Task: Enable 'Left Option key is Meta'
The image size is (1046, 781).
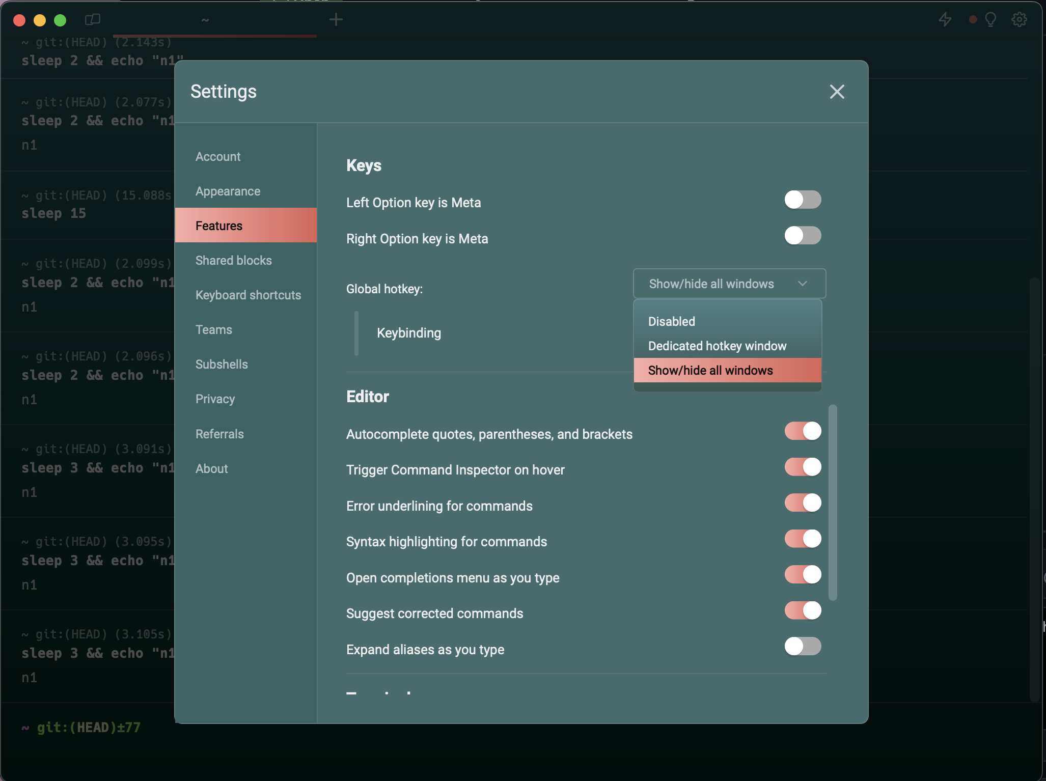Action: click(x=803, y=200)
